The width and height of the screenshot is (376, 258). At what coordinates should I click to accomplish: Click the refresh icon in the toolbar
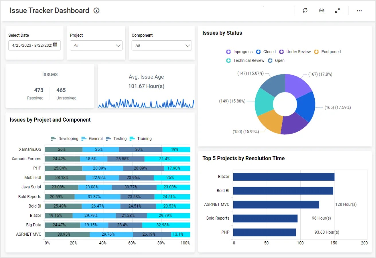click(x=305, y=10)
